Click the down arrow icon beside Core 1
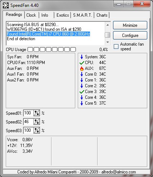153x177 pixels. click(82, 80)
